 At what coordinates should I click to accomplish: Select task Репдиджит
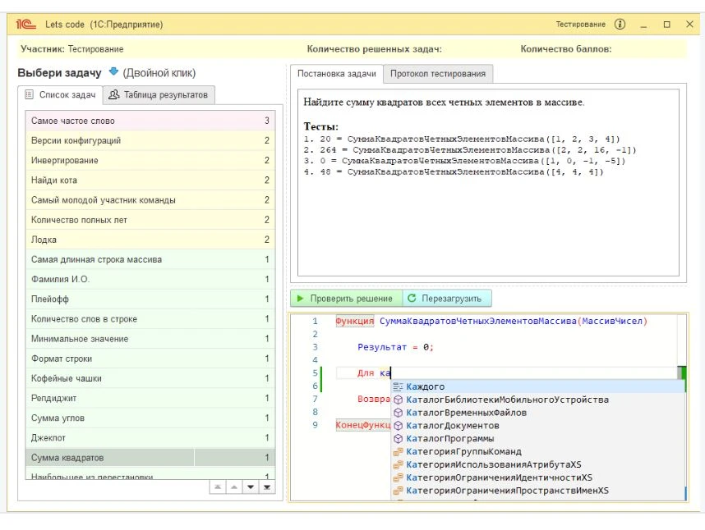coord(150,398)
